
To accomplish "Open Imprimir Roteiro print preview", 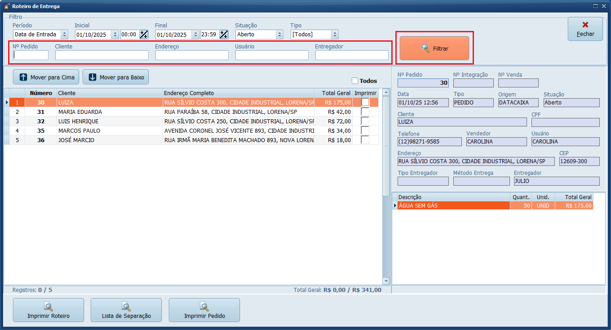I will pyautogui.click(x=49, y=310).
